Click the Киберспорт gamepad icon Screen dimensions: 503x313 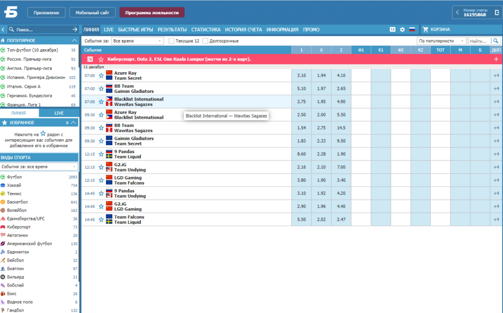[x=3, y=227]
